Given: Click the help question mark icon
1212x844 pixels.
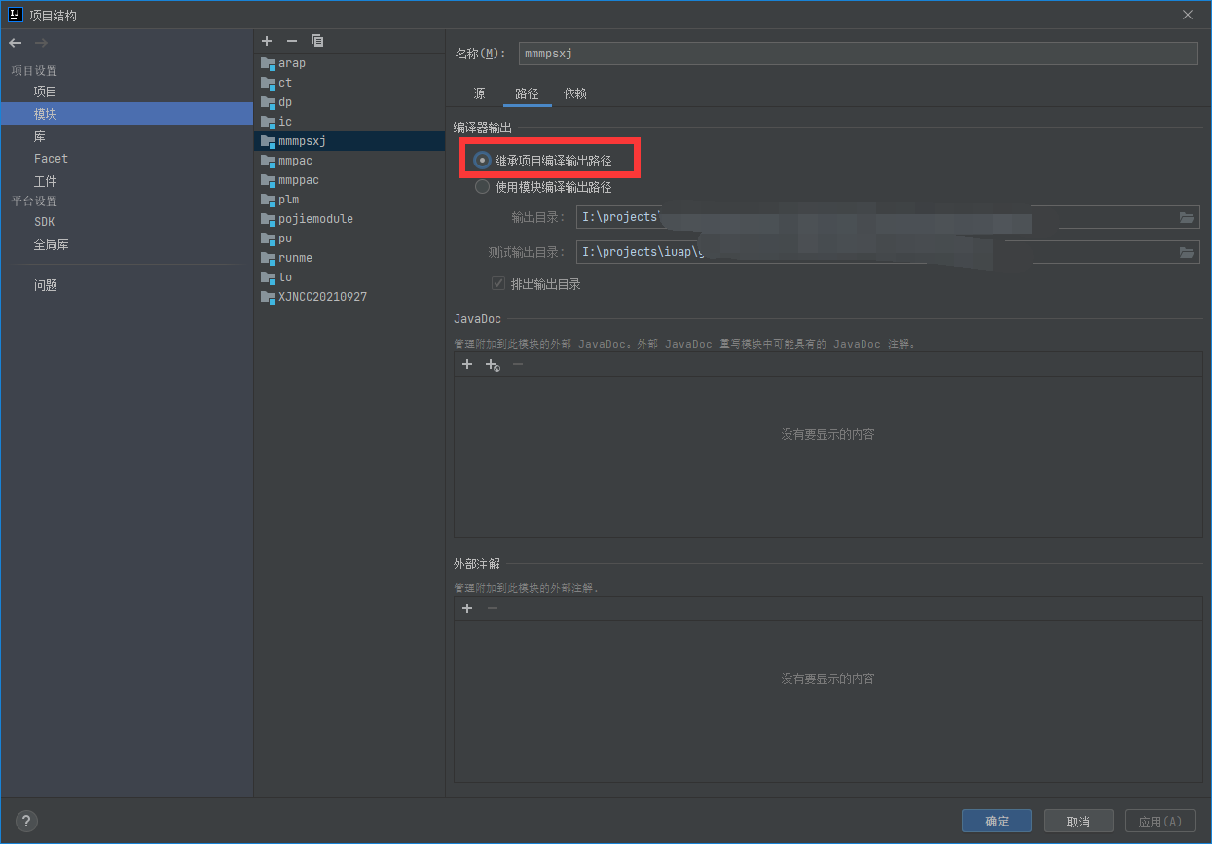Looking at the screenshot, I should [x=25, y=821].
